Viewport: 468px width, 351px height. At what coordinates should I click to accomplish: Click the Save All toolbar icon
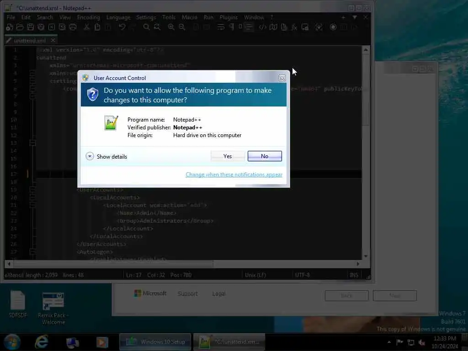point(41,27)
